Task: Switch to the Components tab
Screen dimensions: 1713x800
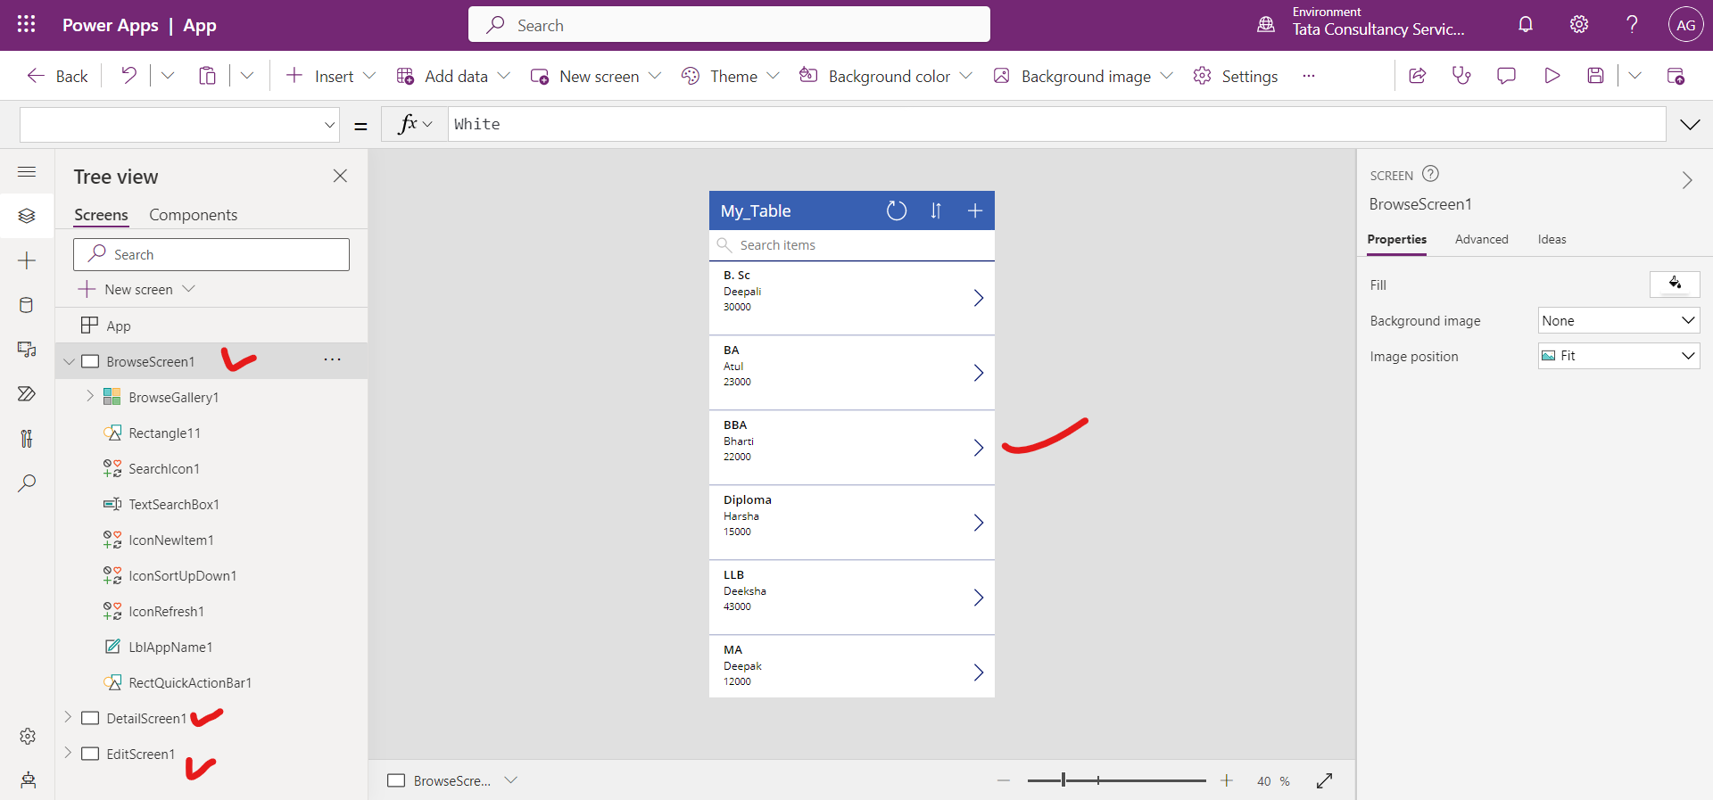Action: point(193,215)
